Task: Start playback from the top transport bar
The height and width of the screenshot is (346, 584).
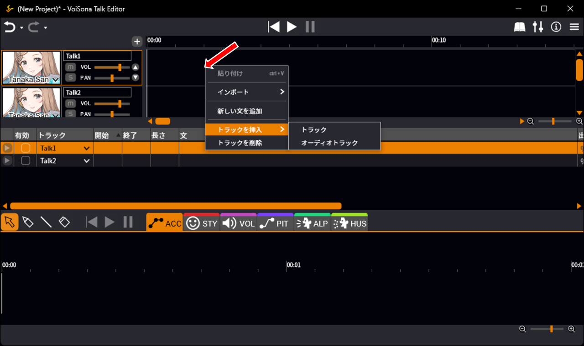Action: [x=292, y=27]
